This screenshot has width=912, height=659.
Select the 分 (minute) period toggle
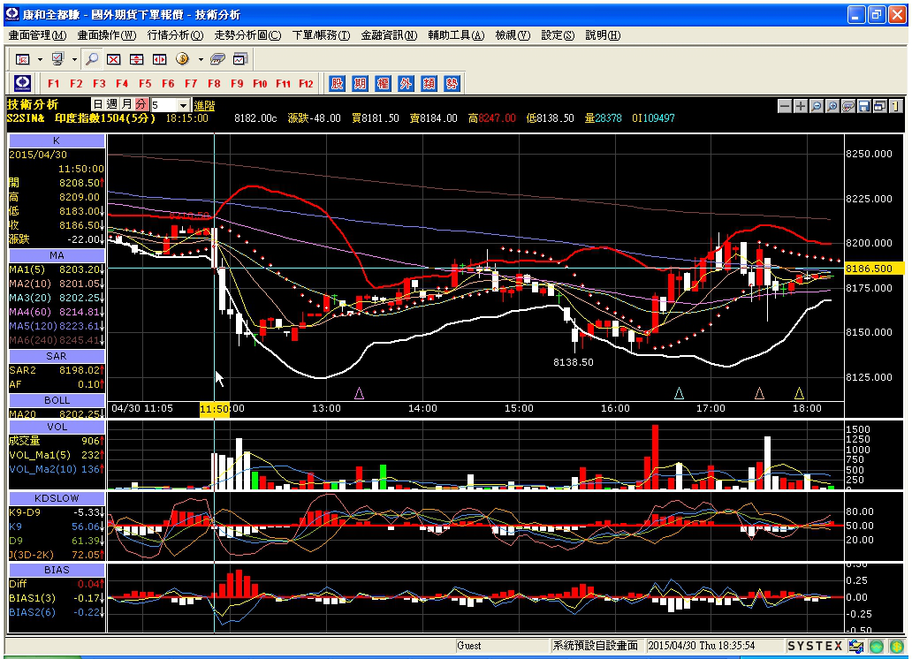(x=141, y=104)
